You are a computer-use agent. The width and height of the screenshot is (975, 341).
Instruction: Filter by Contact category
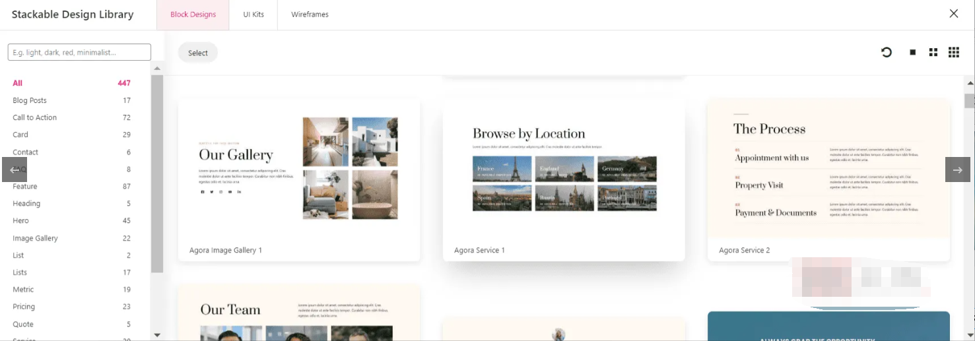tap(71, 152)
